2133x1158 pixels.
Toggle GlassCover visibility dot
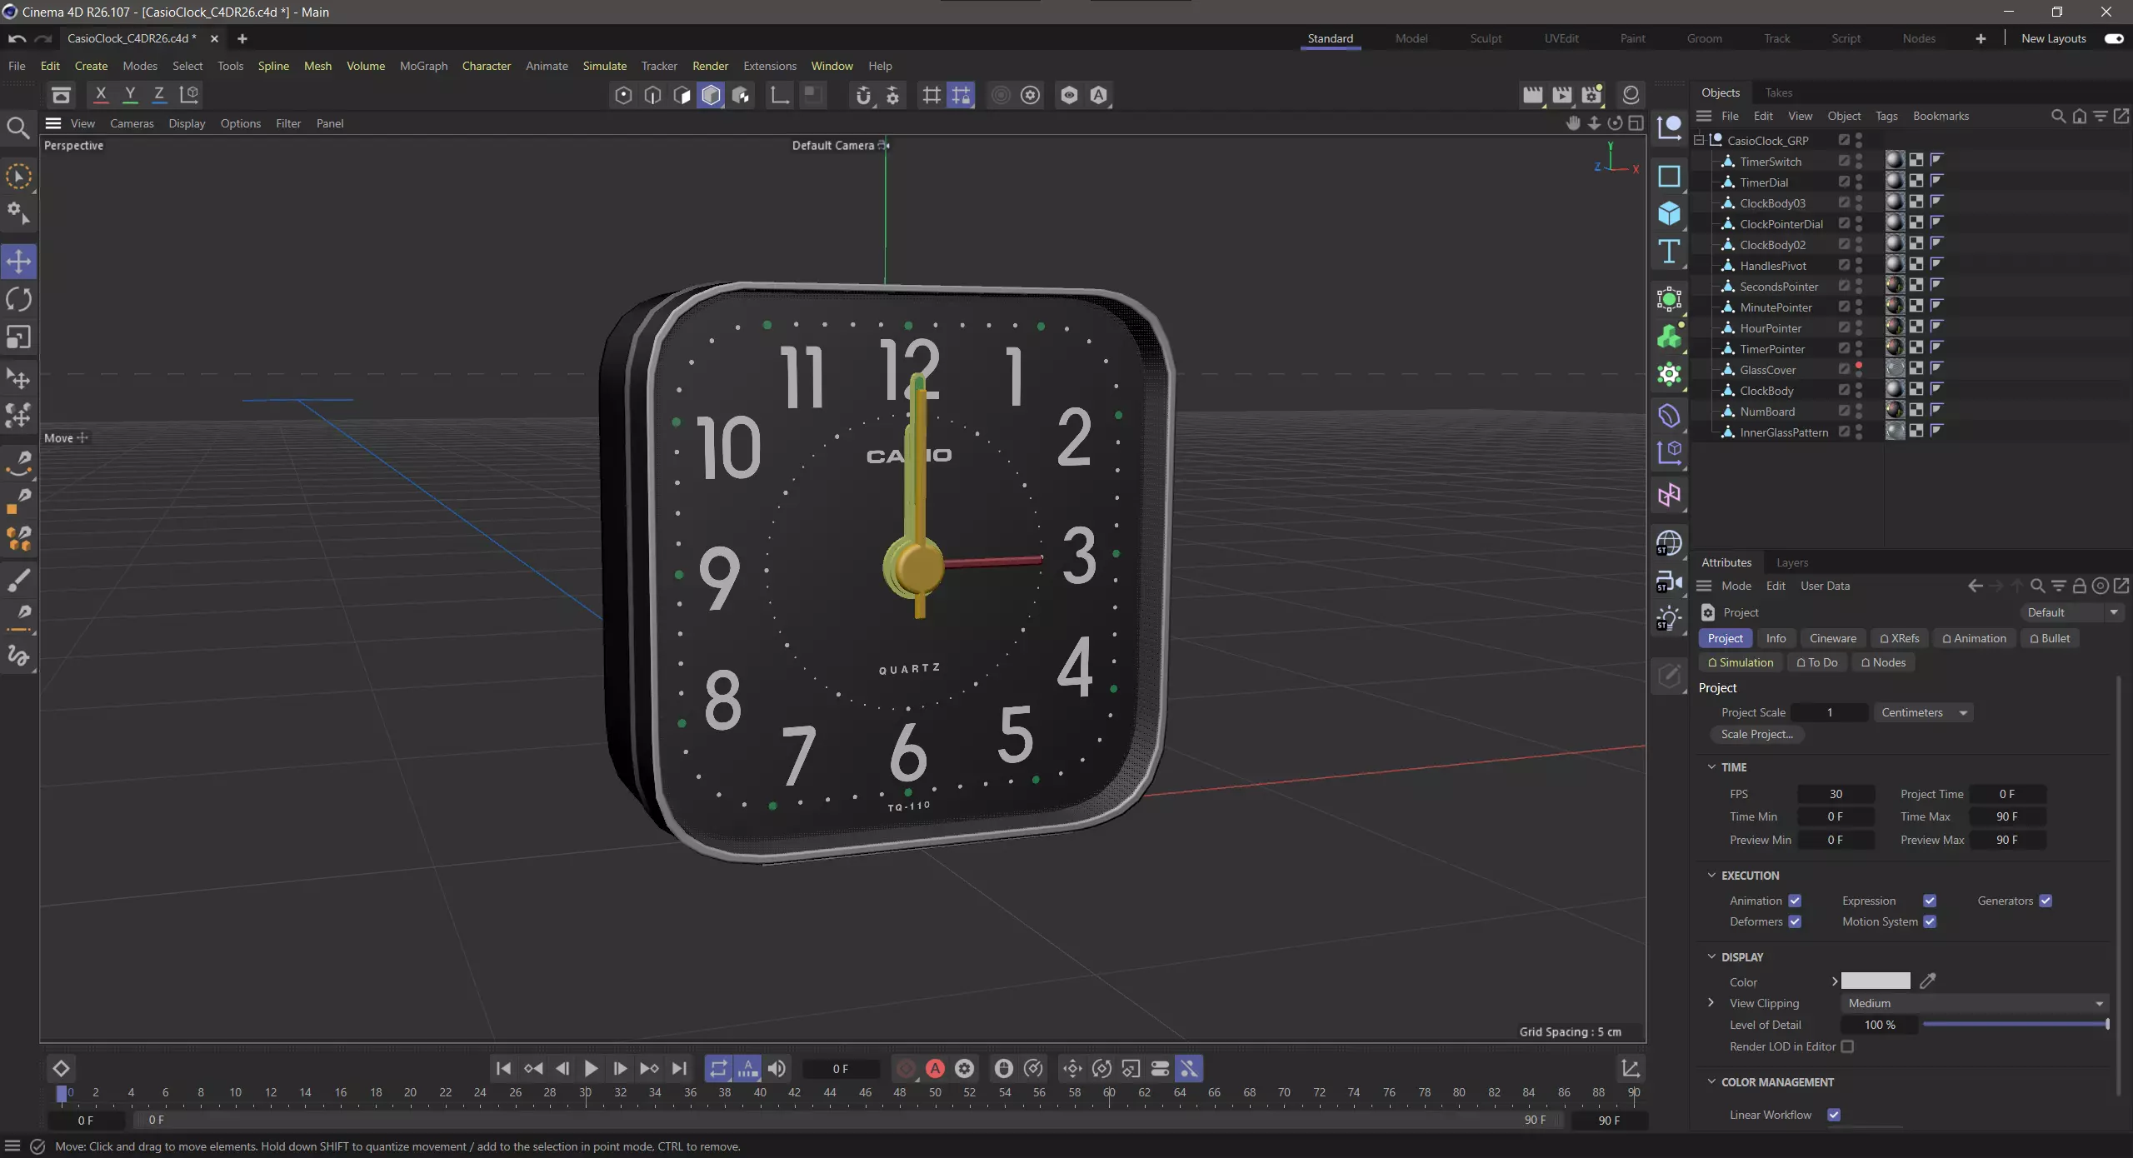(1859, 367)
